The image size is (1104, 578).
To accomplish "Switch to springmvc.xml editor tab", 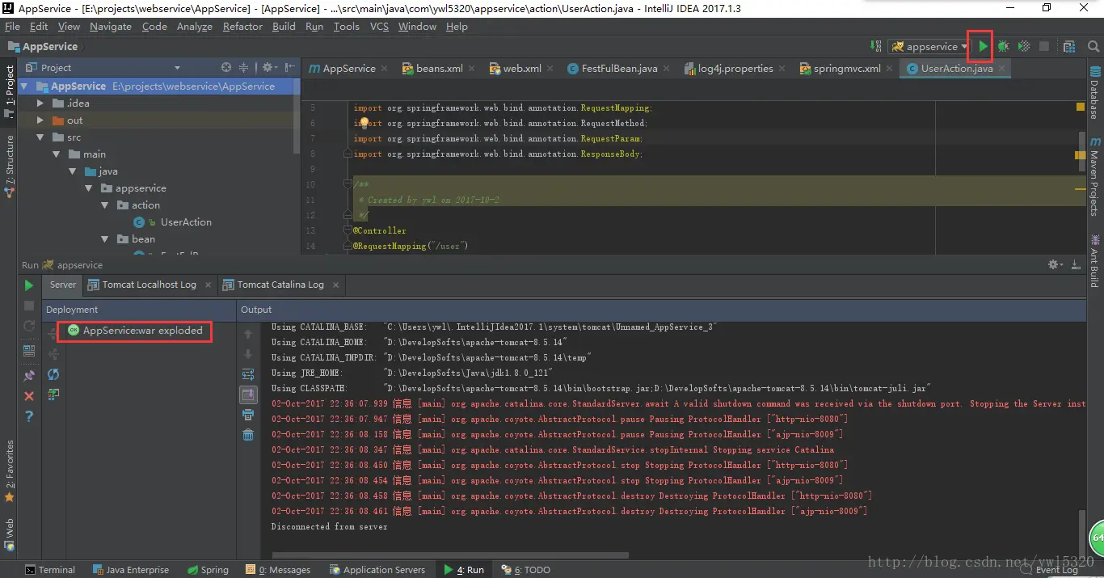I will (847, 69).
